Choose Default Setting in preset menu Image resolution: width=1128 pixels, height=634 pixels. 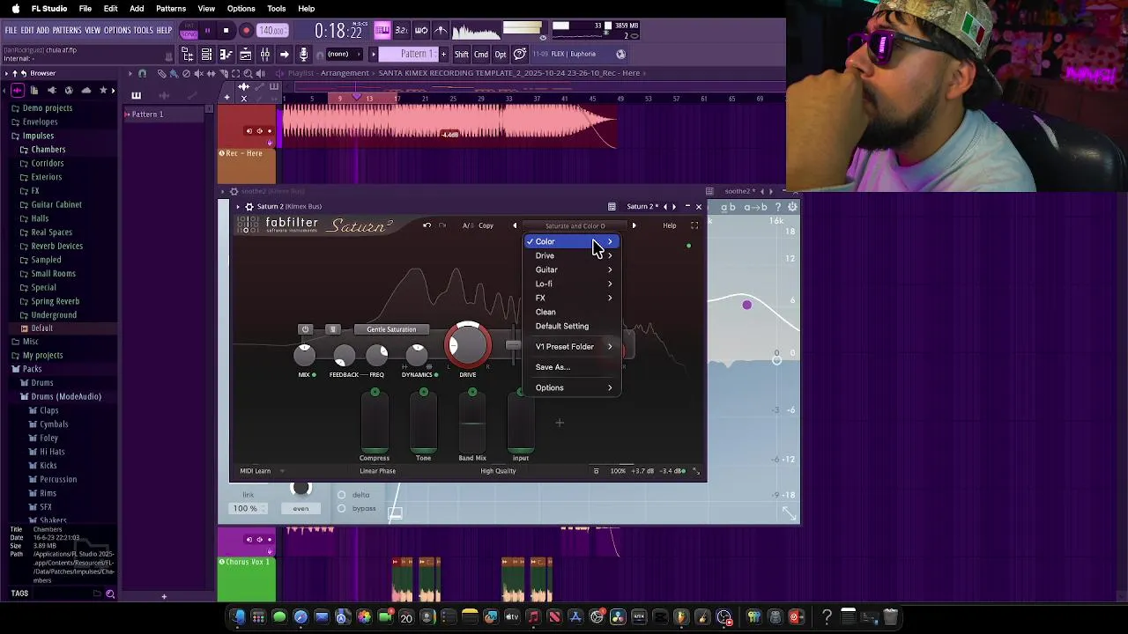pos(573,326)
